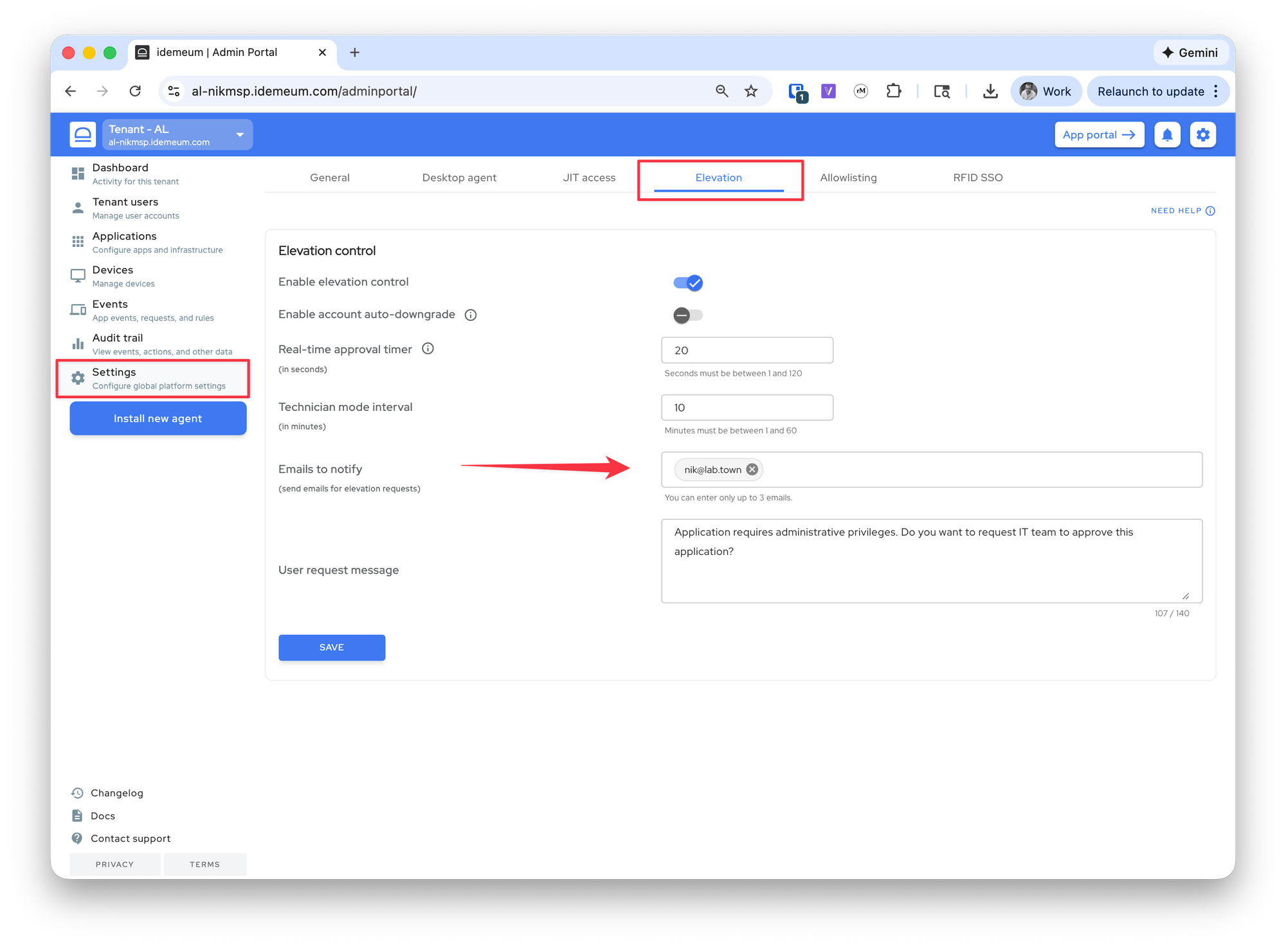The image size is (1286, 946).
Task: Click info icon next to approval timer
Action: (428, 349)
